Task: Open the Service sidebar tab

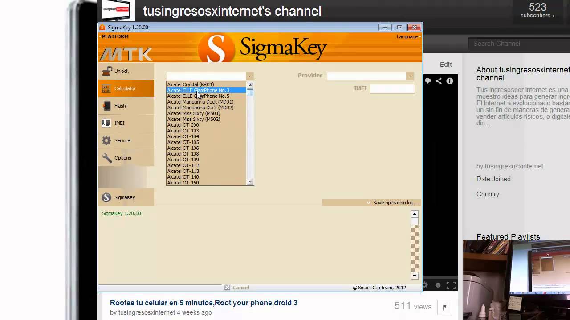Action: 126,140
